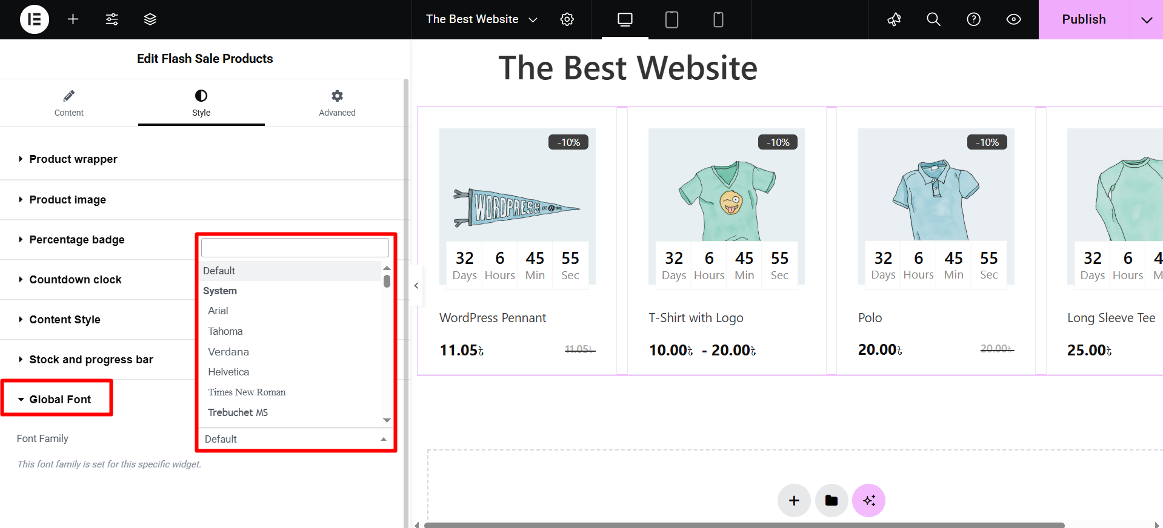The width and height of the screenshot is (1163, 528).
Task: Click the Add Template folder button
Action: point(831,501)
